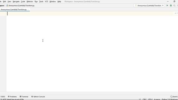Start debugging with the green bug icon
The image size is (178, 100).
[171, 6]
